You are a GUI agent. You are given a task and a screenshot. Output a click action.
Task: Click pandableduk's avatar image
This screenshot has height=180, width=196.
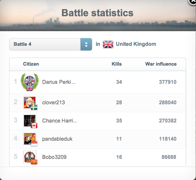point(30,139)
